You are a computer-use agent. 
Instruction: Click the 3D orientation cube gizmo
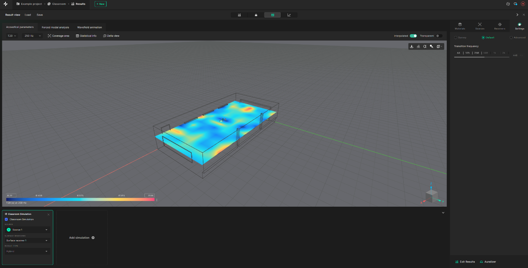(432, 196)
